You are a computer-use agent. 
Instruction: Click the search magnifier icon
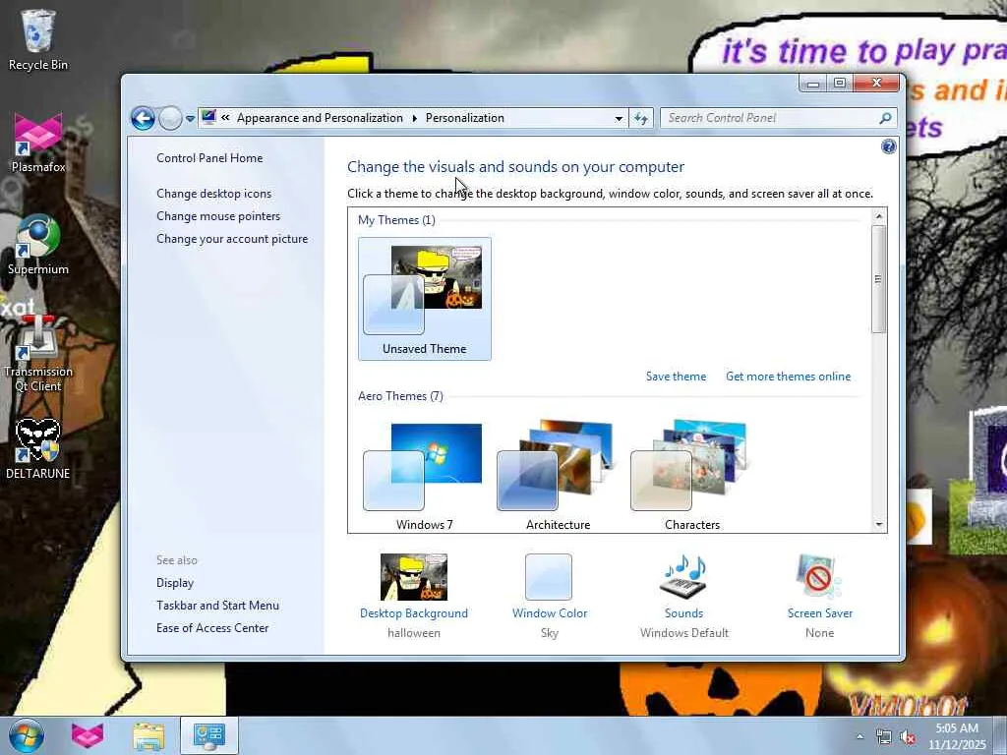(885, 118)
